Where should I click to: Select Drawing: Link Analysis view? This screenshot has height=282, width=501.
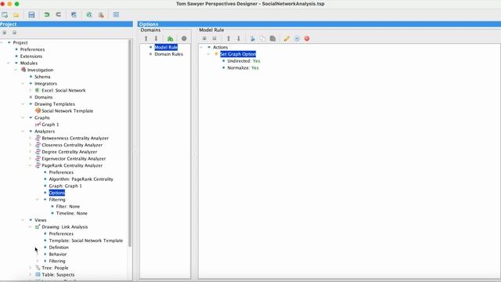[64, 226]
